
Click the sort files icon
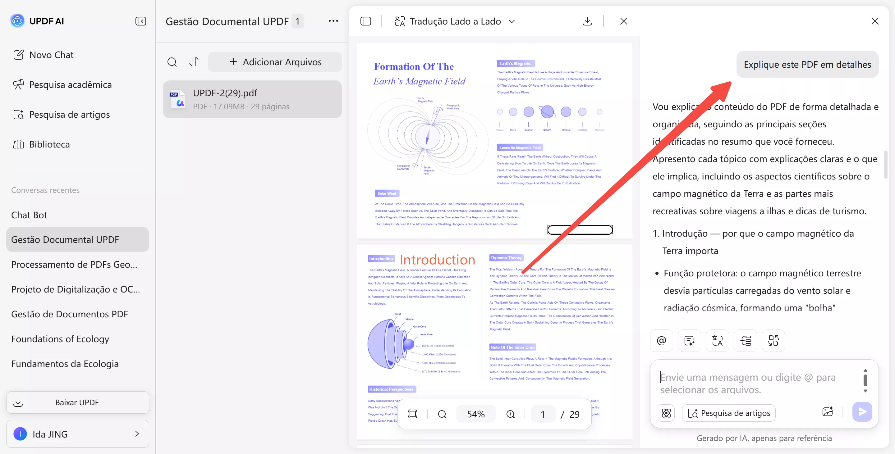(194, 62)
